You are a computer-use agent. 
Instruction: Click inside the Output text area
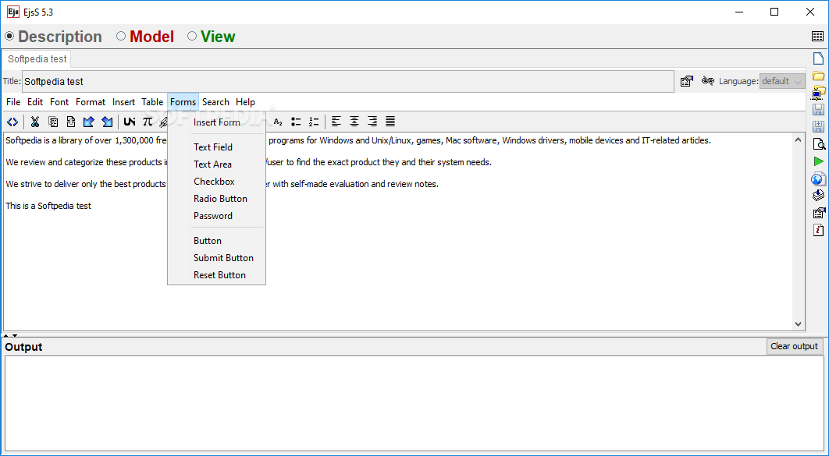pos(414,403)
